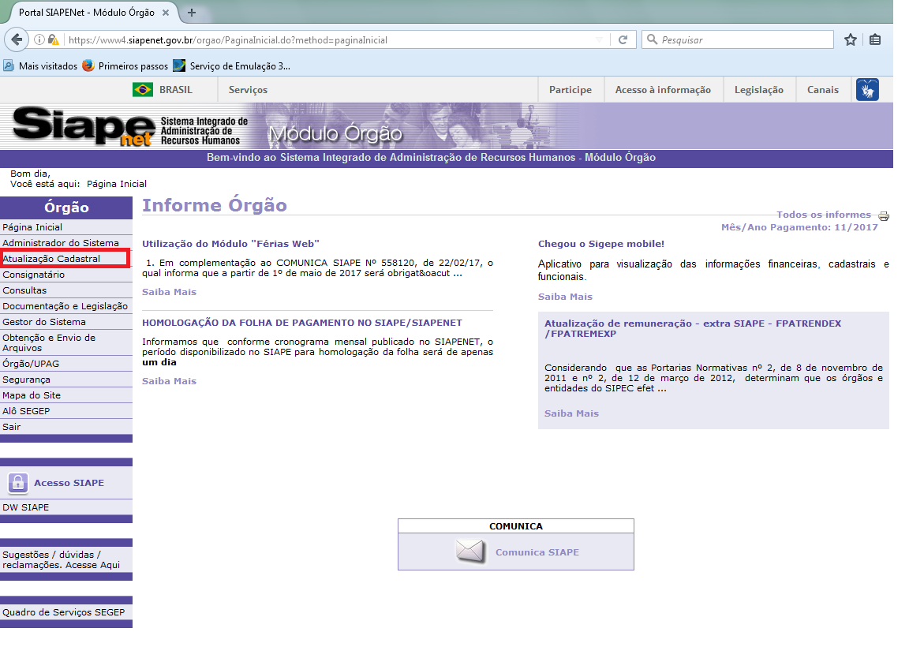The width and height of the screenshot is (909, 647).
Task: Click the Mês/Ano Pagamento: 11/2017 text
Action: tap(799, 227)
